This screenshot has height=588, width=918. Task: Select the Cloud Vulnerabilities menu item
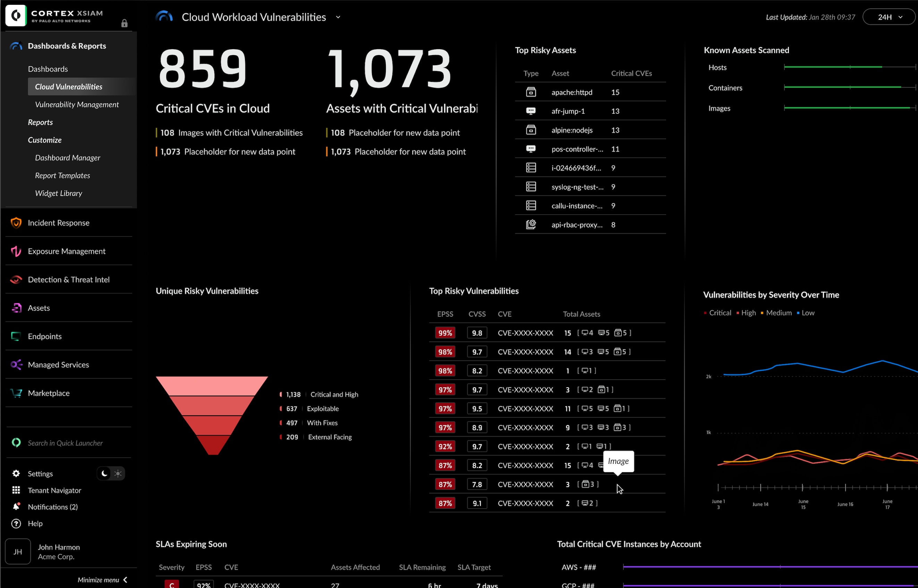(x=68, y=86)
